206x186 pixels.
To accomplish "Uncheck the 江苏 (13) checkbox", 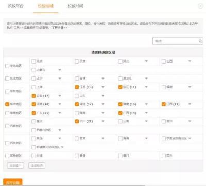I will pos(77,87).
